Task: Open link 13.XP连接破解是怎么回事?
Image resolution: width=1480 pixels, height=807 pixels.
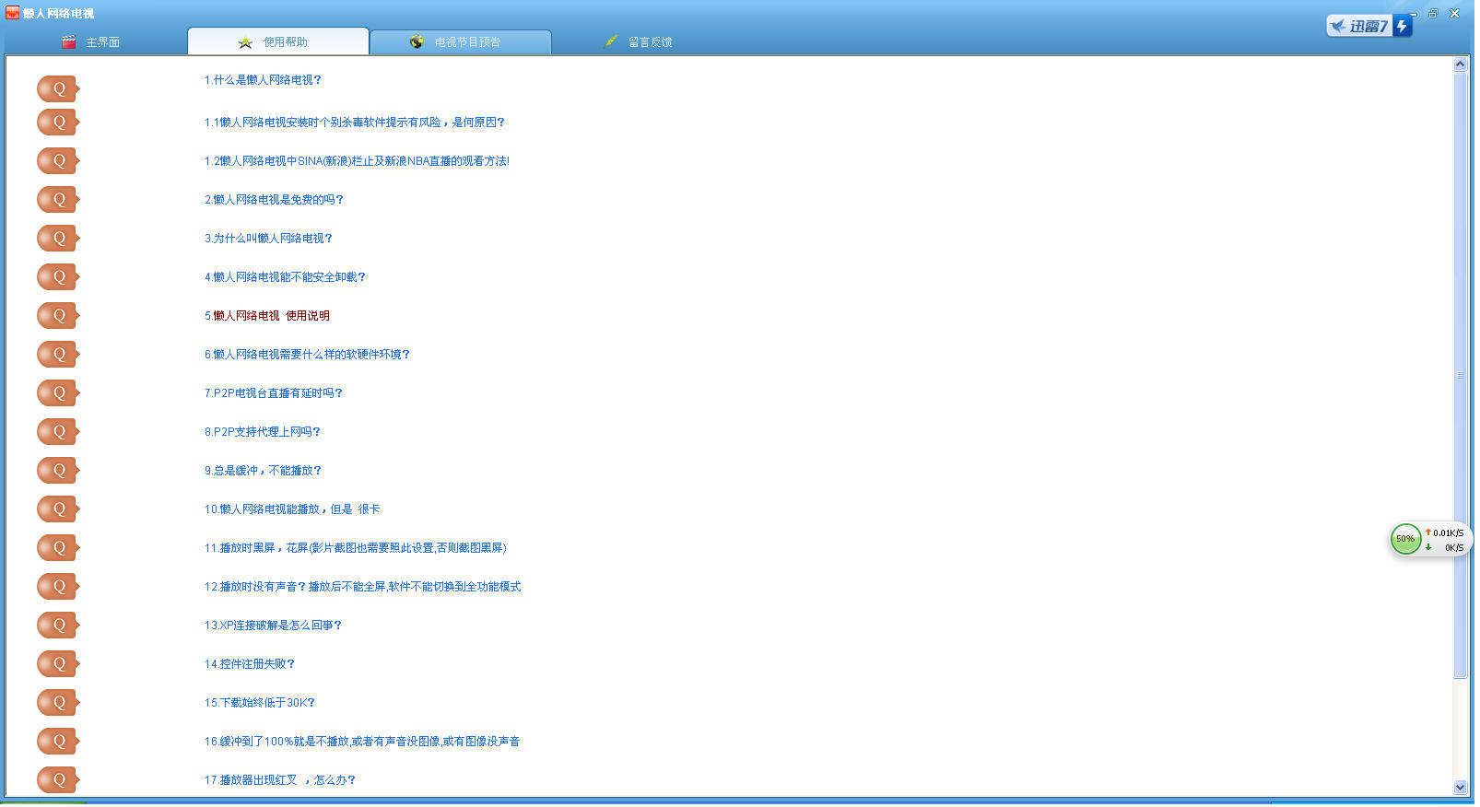Action: [x=273, y=626]
